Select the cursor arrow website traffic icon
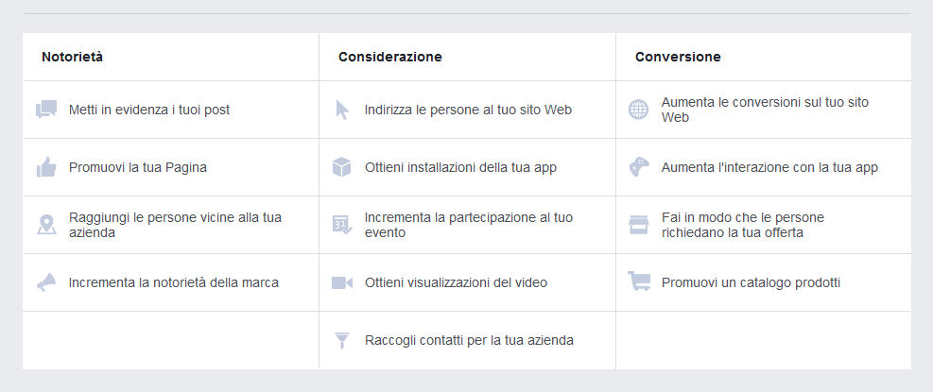The image size is (933, 392). click(x=342, y=110)
